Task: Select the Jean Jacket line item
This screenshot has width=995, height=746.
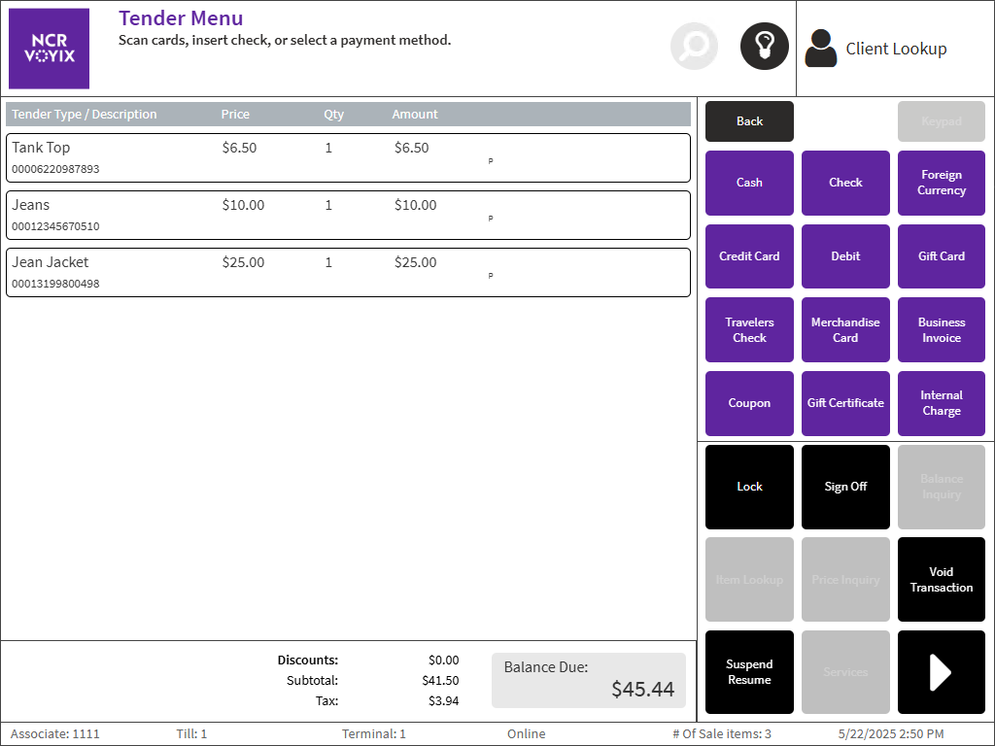Action: tap(348, 272)
